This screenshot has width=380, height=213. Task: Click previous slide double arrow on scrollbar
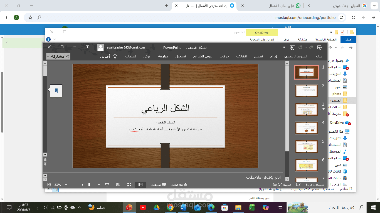(x=45, y=159)
